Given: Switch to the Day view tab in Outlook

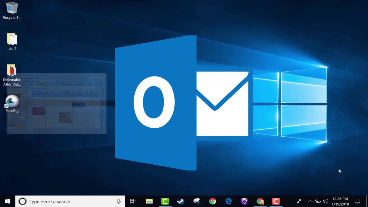Looking at the screenshot, I should tap(31, 84).
